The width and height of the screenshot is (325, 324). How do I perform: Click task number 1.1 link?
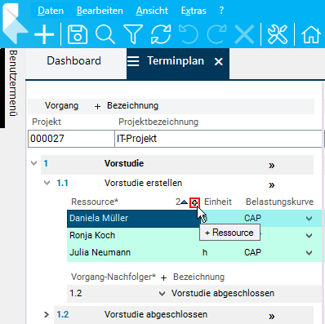[63, 183]
